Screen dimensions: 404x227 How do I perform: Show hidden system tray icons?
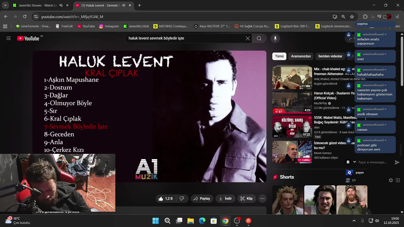(354, 221)
